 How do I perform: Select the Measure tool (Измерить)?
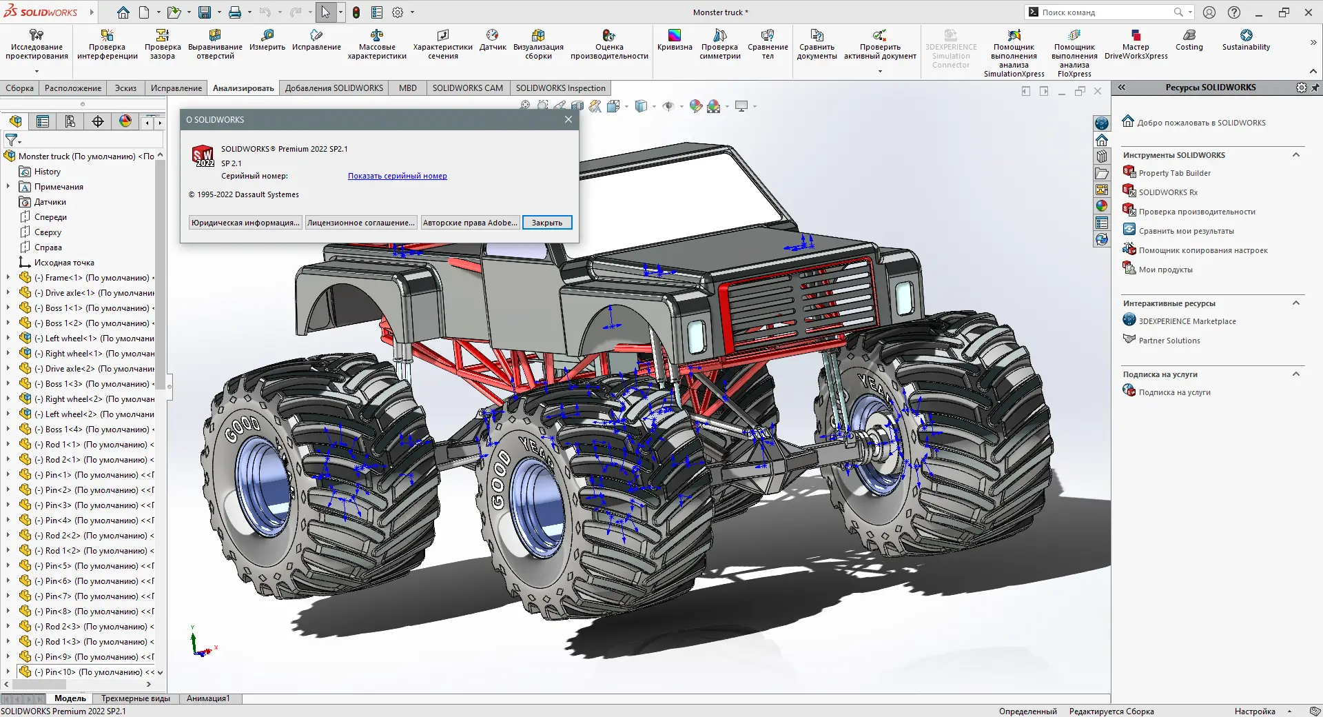click(x=267, y=40)
